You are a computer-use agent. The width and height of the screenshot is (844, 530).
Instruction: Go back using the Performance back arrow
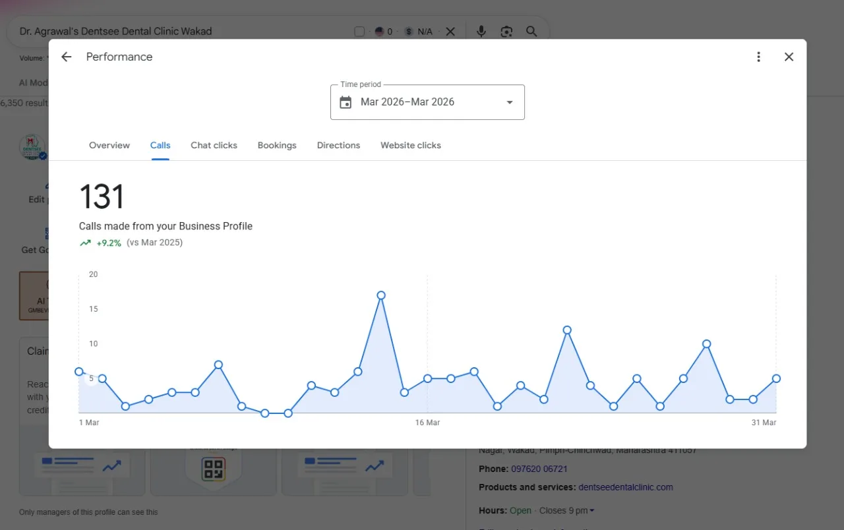(x=66, y=57)
